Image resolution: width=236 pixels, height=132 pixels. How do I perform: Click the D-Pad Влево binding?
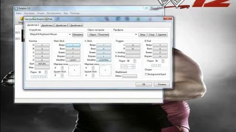[160, 52]
